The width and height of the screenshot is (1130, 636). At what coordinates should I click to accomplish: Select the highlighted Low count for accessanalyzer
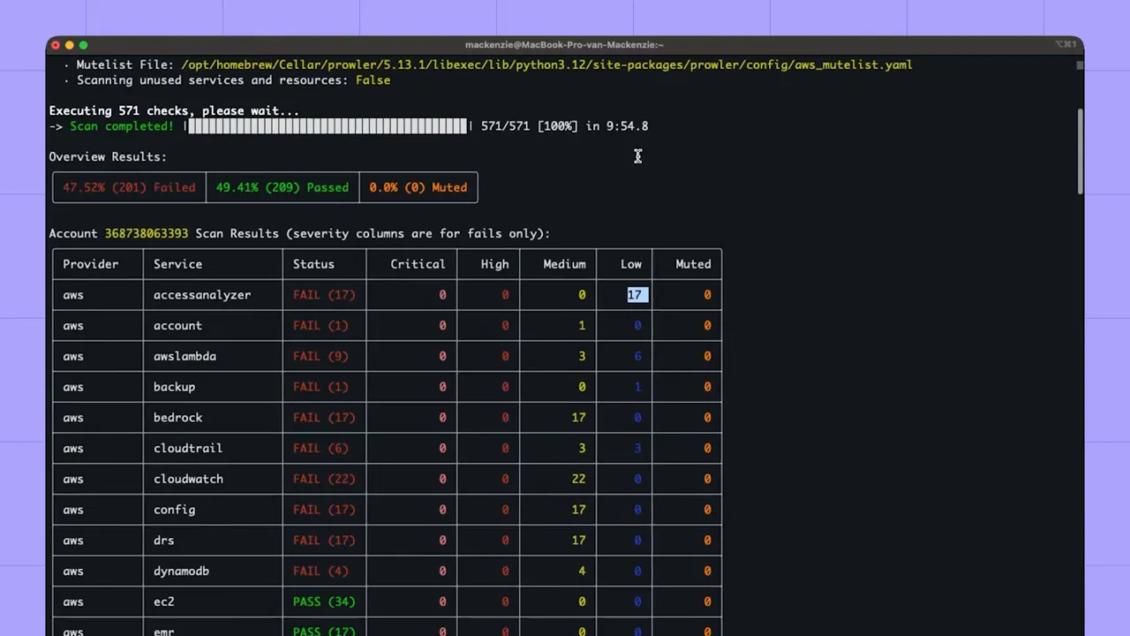(x=636, y=294)
